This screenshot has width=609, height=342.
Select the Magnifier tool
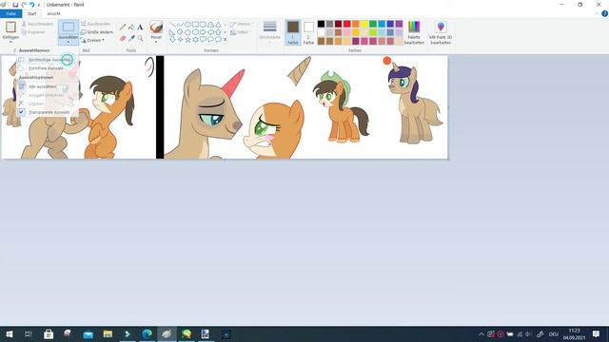140,38
